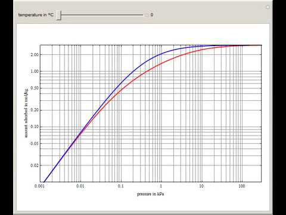Click the middle of the temperature slider track
The width and height of the screenshot is (286, 215).
pyautogui.click(x=102, y=15)
